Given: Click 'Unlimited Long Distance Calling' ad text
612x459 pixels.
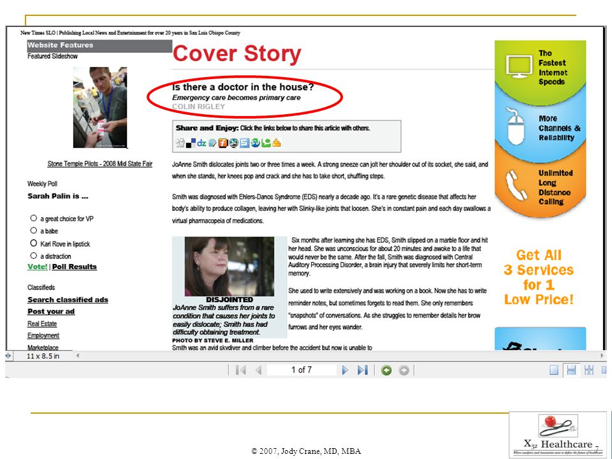Looking at the screenshot, I should [555, 187].
